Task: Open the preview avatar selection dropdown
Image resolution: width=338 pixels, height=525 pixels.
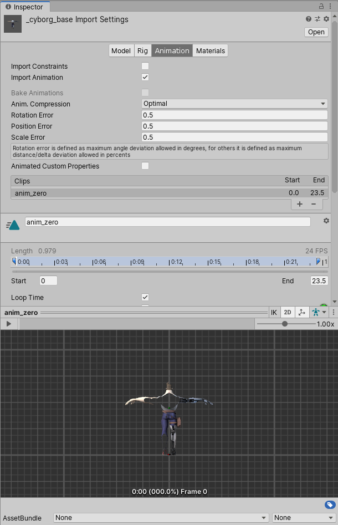Action: point(319,312)
